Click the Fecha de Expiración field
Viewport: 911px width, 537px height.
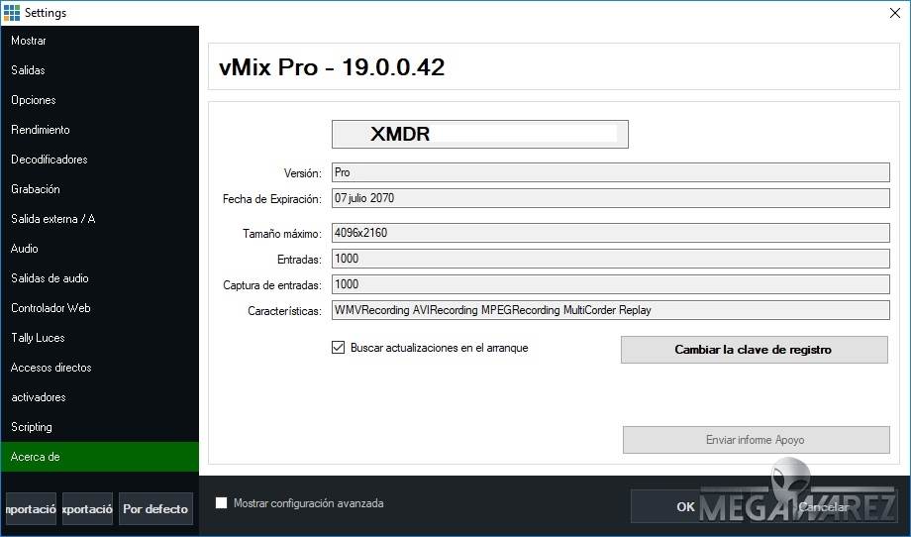tap(611, 198)
